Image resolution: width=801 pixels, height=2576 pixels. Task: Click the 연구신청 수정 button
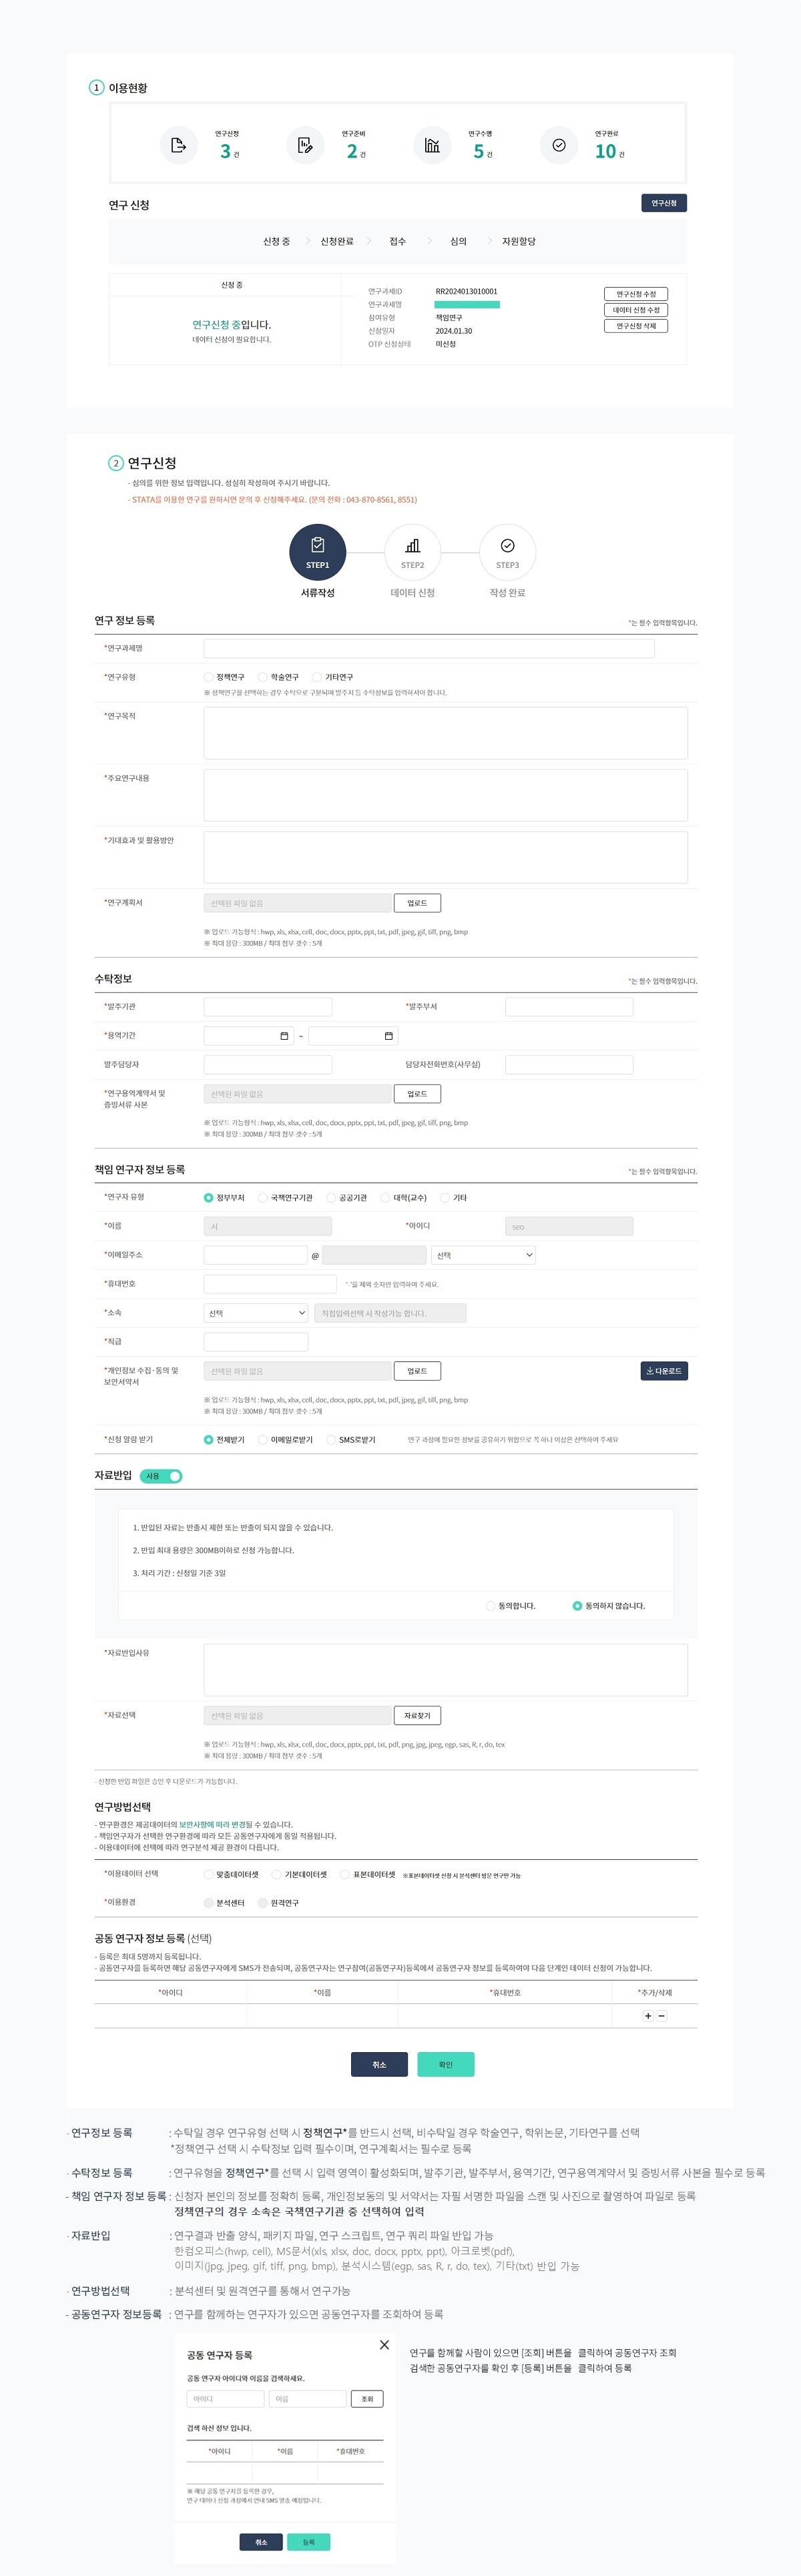(x=635, y=294)
